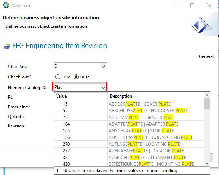The image size is (219, 175).
Task: Click the Char. Key field showing E
Action: [77, 66]
